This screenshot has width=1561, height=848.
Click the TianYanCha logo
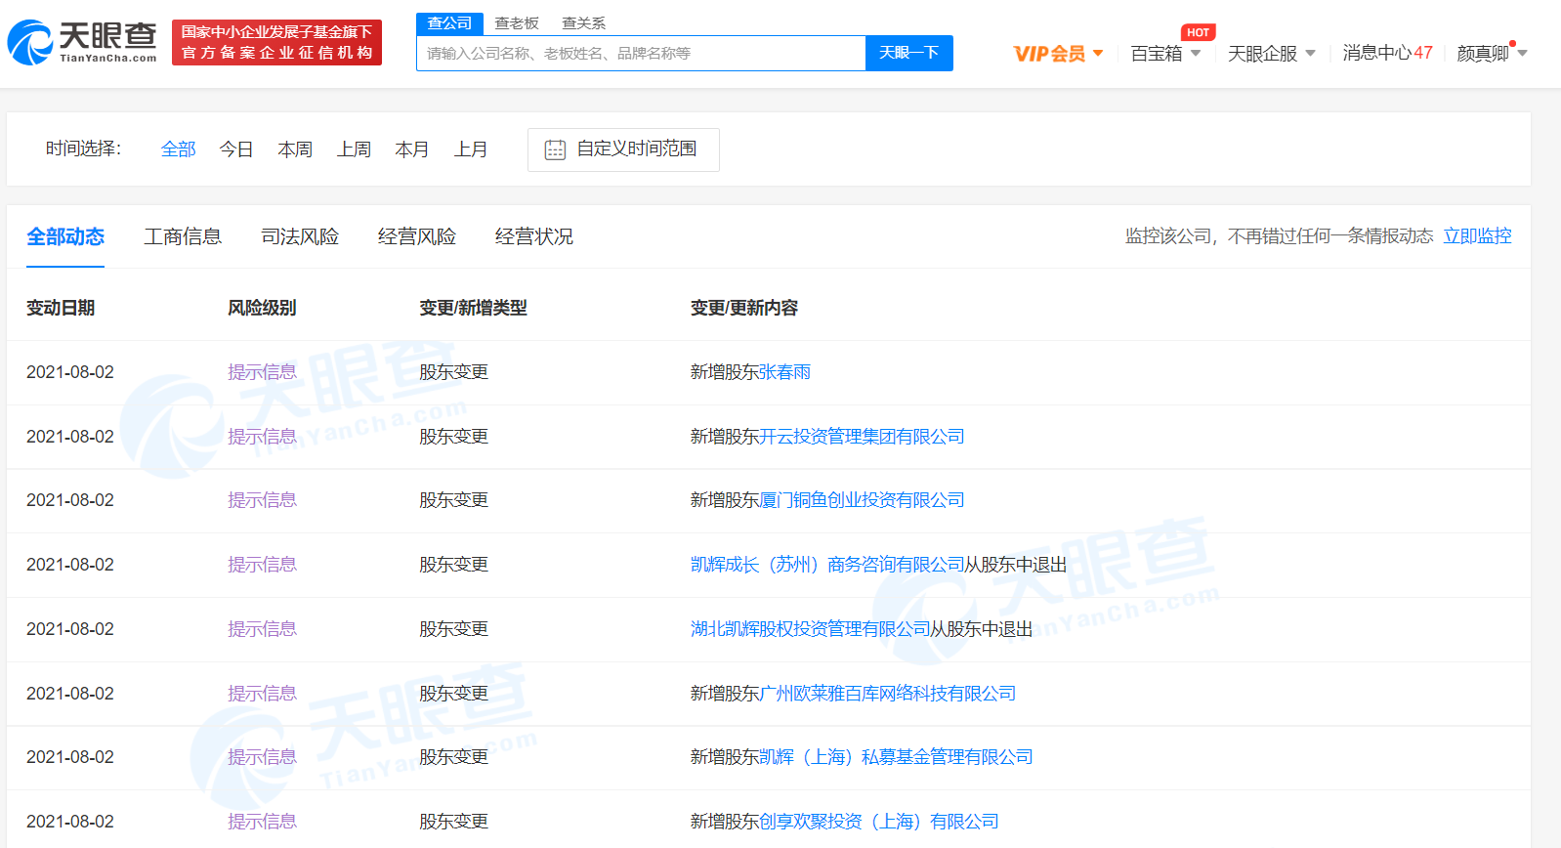pyautogui.click(x=82, y=43)
